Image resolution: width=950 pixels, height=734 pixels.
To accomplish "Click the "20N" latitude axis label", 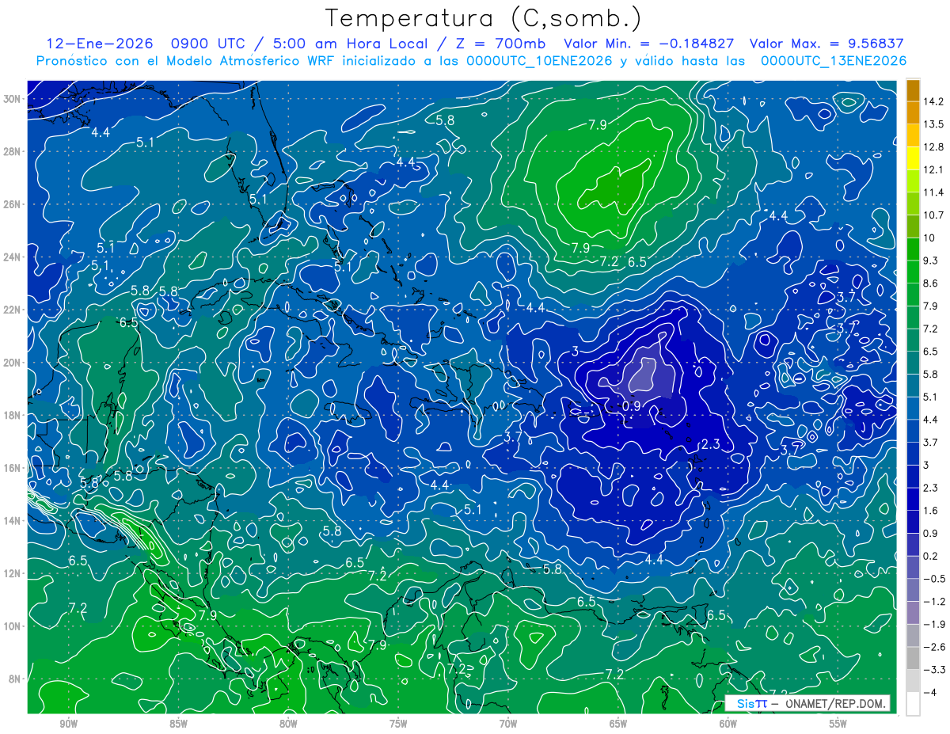I will tap(13, 363).
